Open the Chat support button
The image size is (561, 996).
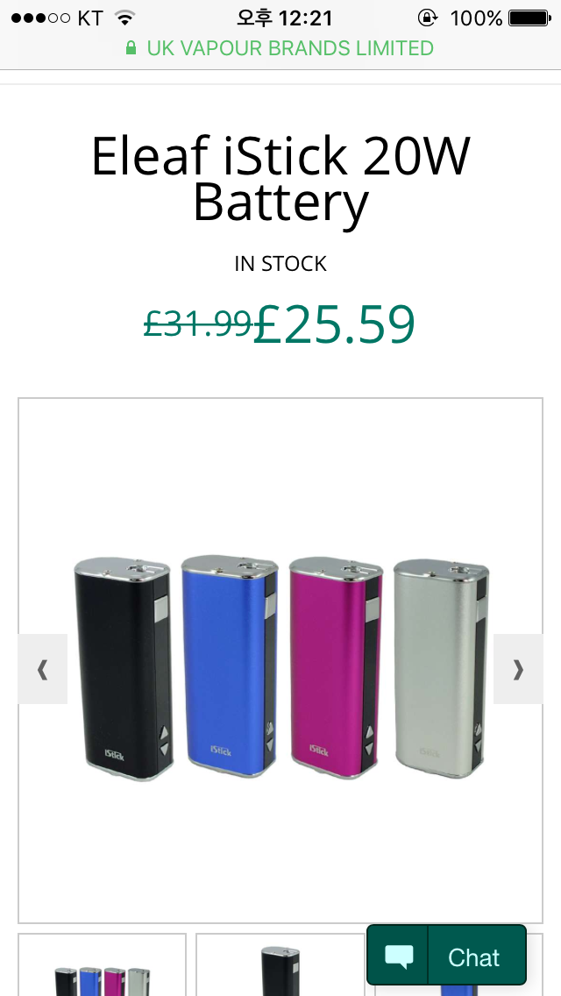tap(447, 956)
